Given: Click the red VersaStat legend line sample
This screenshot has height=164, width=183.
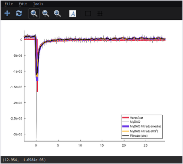Looking at the screenshot, I should click(x=126, y=118).
